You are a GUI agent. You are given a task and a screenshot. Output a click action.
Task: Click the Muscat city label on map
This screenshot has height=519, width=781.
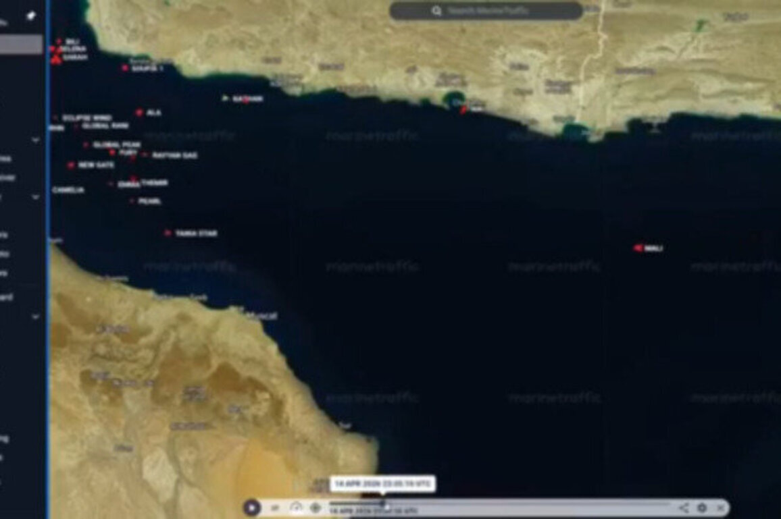[261, 316]
